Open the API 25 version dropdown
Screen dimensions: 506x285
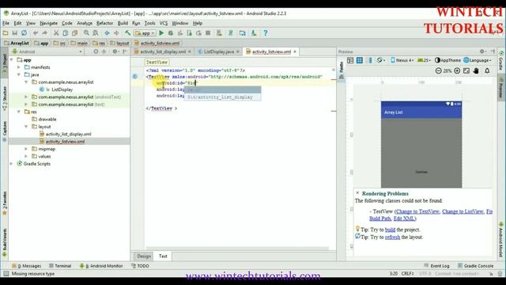click(424, 60)
